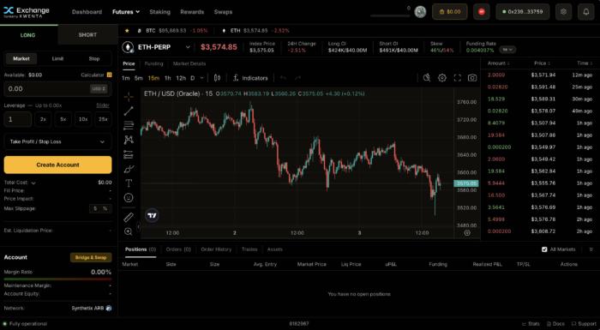The height and width of the screenshot is (330, 600).
Task: Open the Indicators menu
Action: tap(250, 78)
